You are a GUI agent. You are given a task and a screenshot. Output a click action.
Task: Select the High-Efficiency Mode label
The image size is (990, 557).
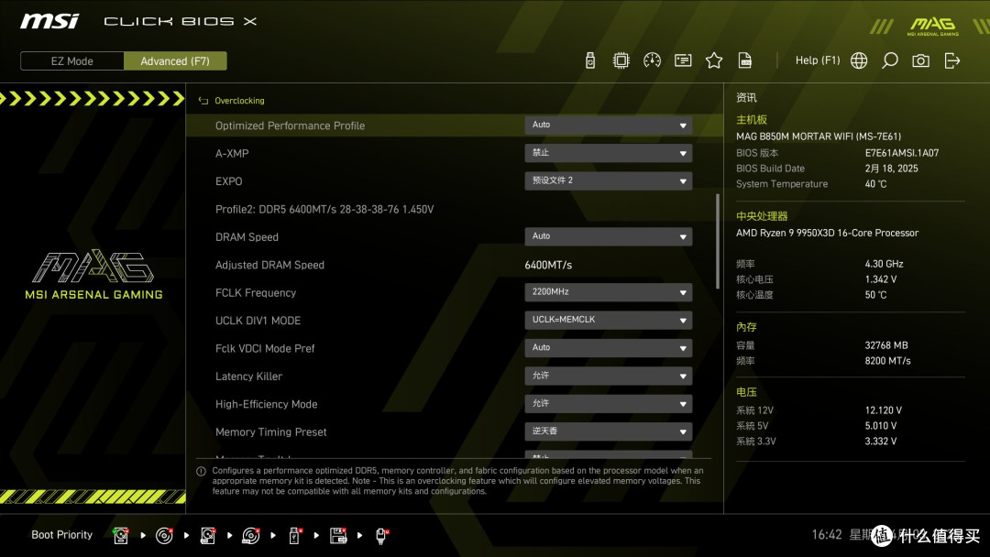[267, 404]
